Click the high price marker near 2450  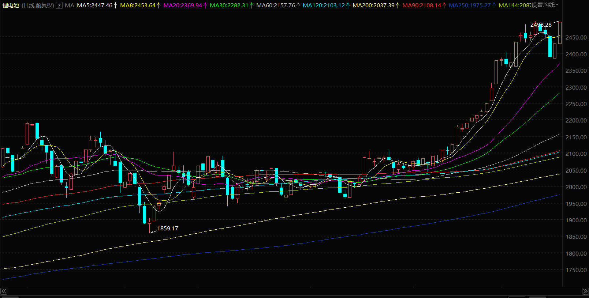pos(541,25)
